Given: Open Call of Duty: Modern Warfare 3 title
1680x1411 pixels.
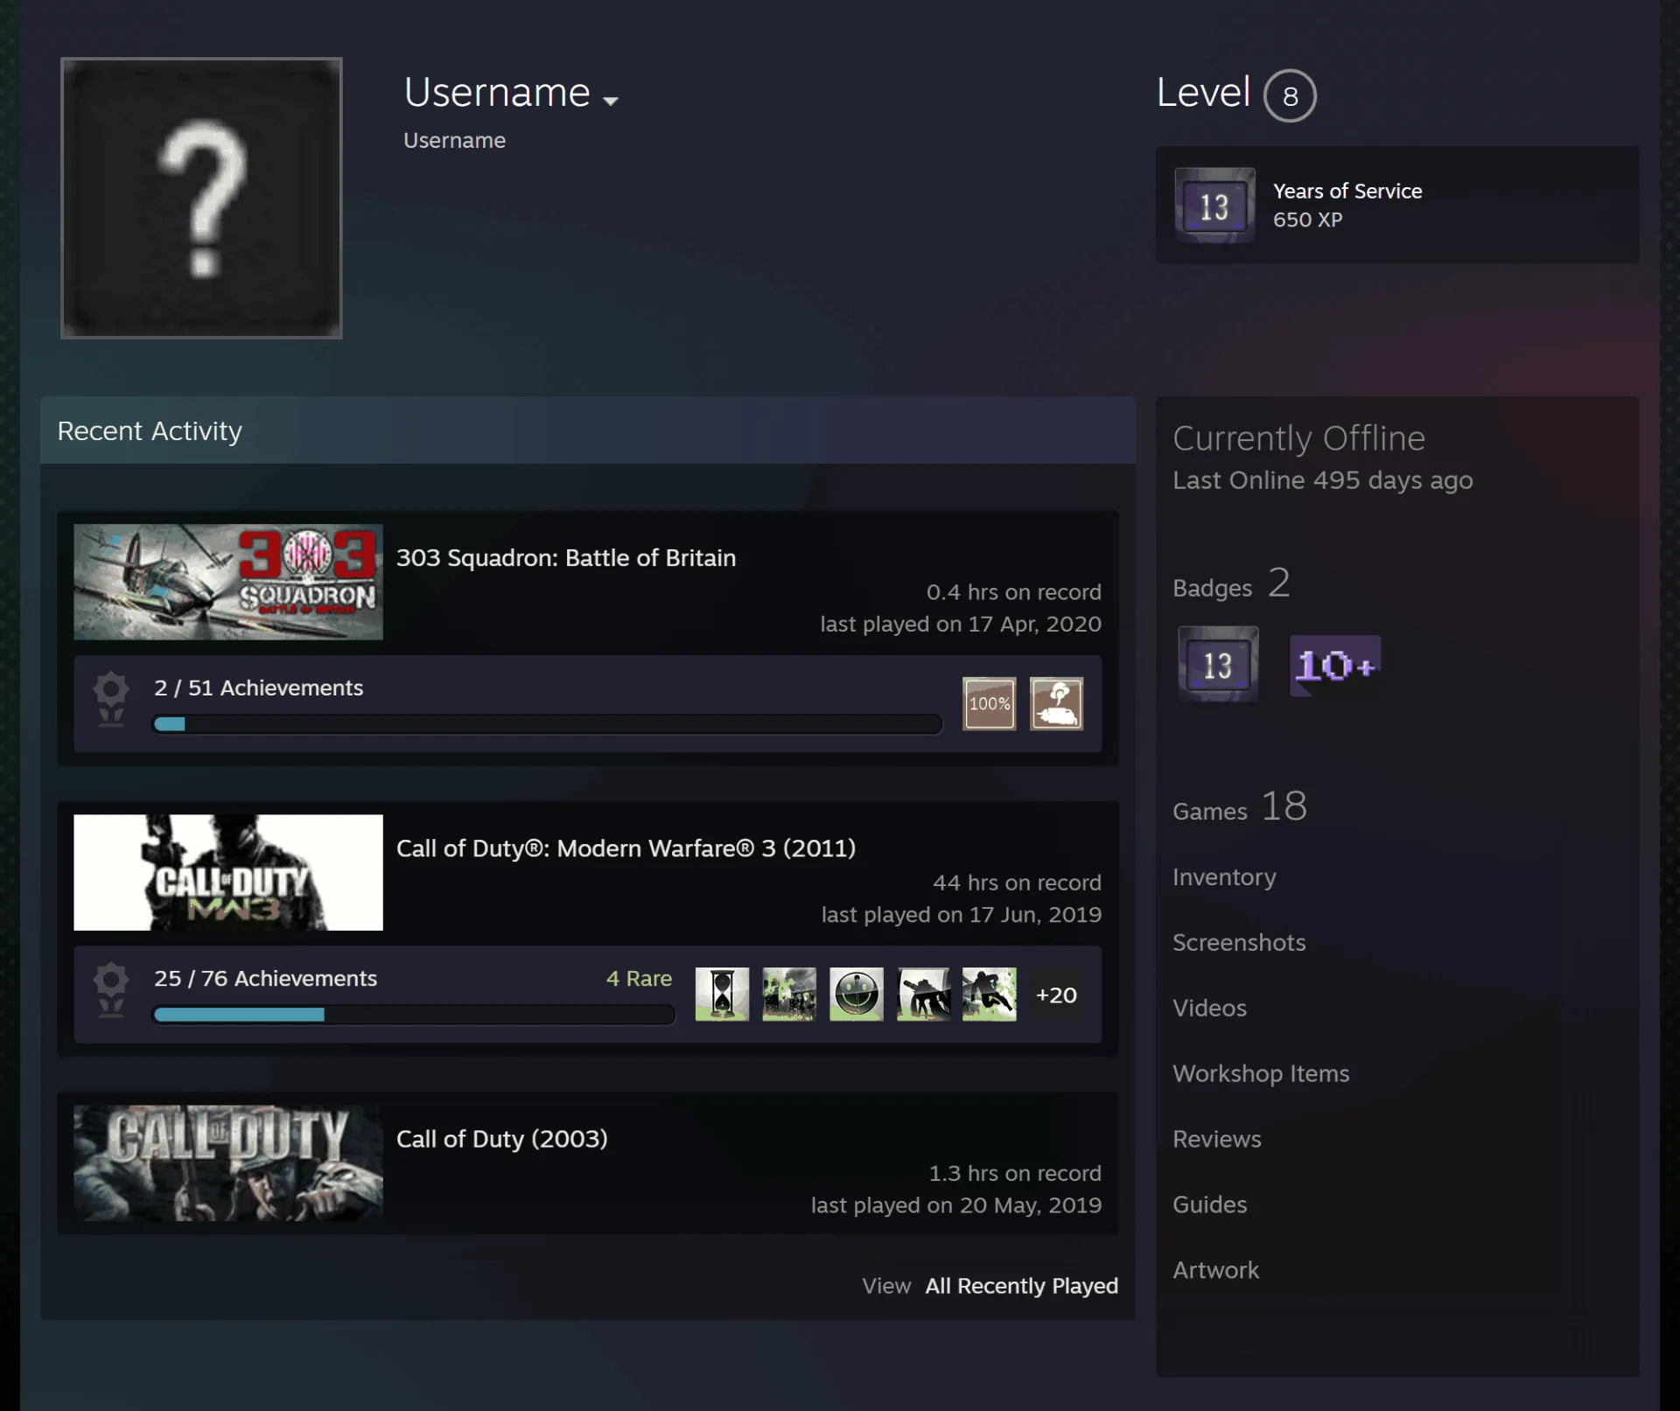Looking at the screenshot, I should tap(626, 849).
